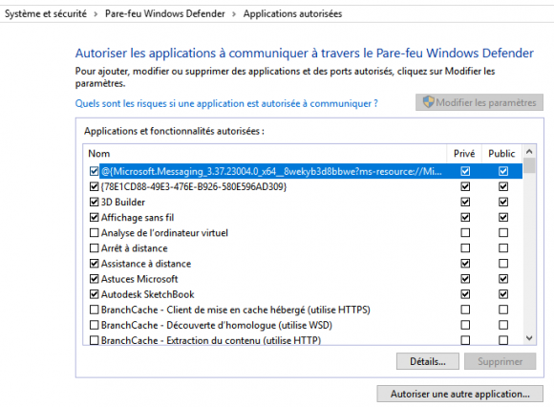Screen dimensions: 554x407
Task: Select the {78E1CD88-49E3-476E-B926-580E596AD309} entry
Action: click(x=194, y=186)
